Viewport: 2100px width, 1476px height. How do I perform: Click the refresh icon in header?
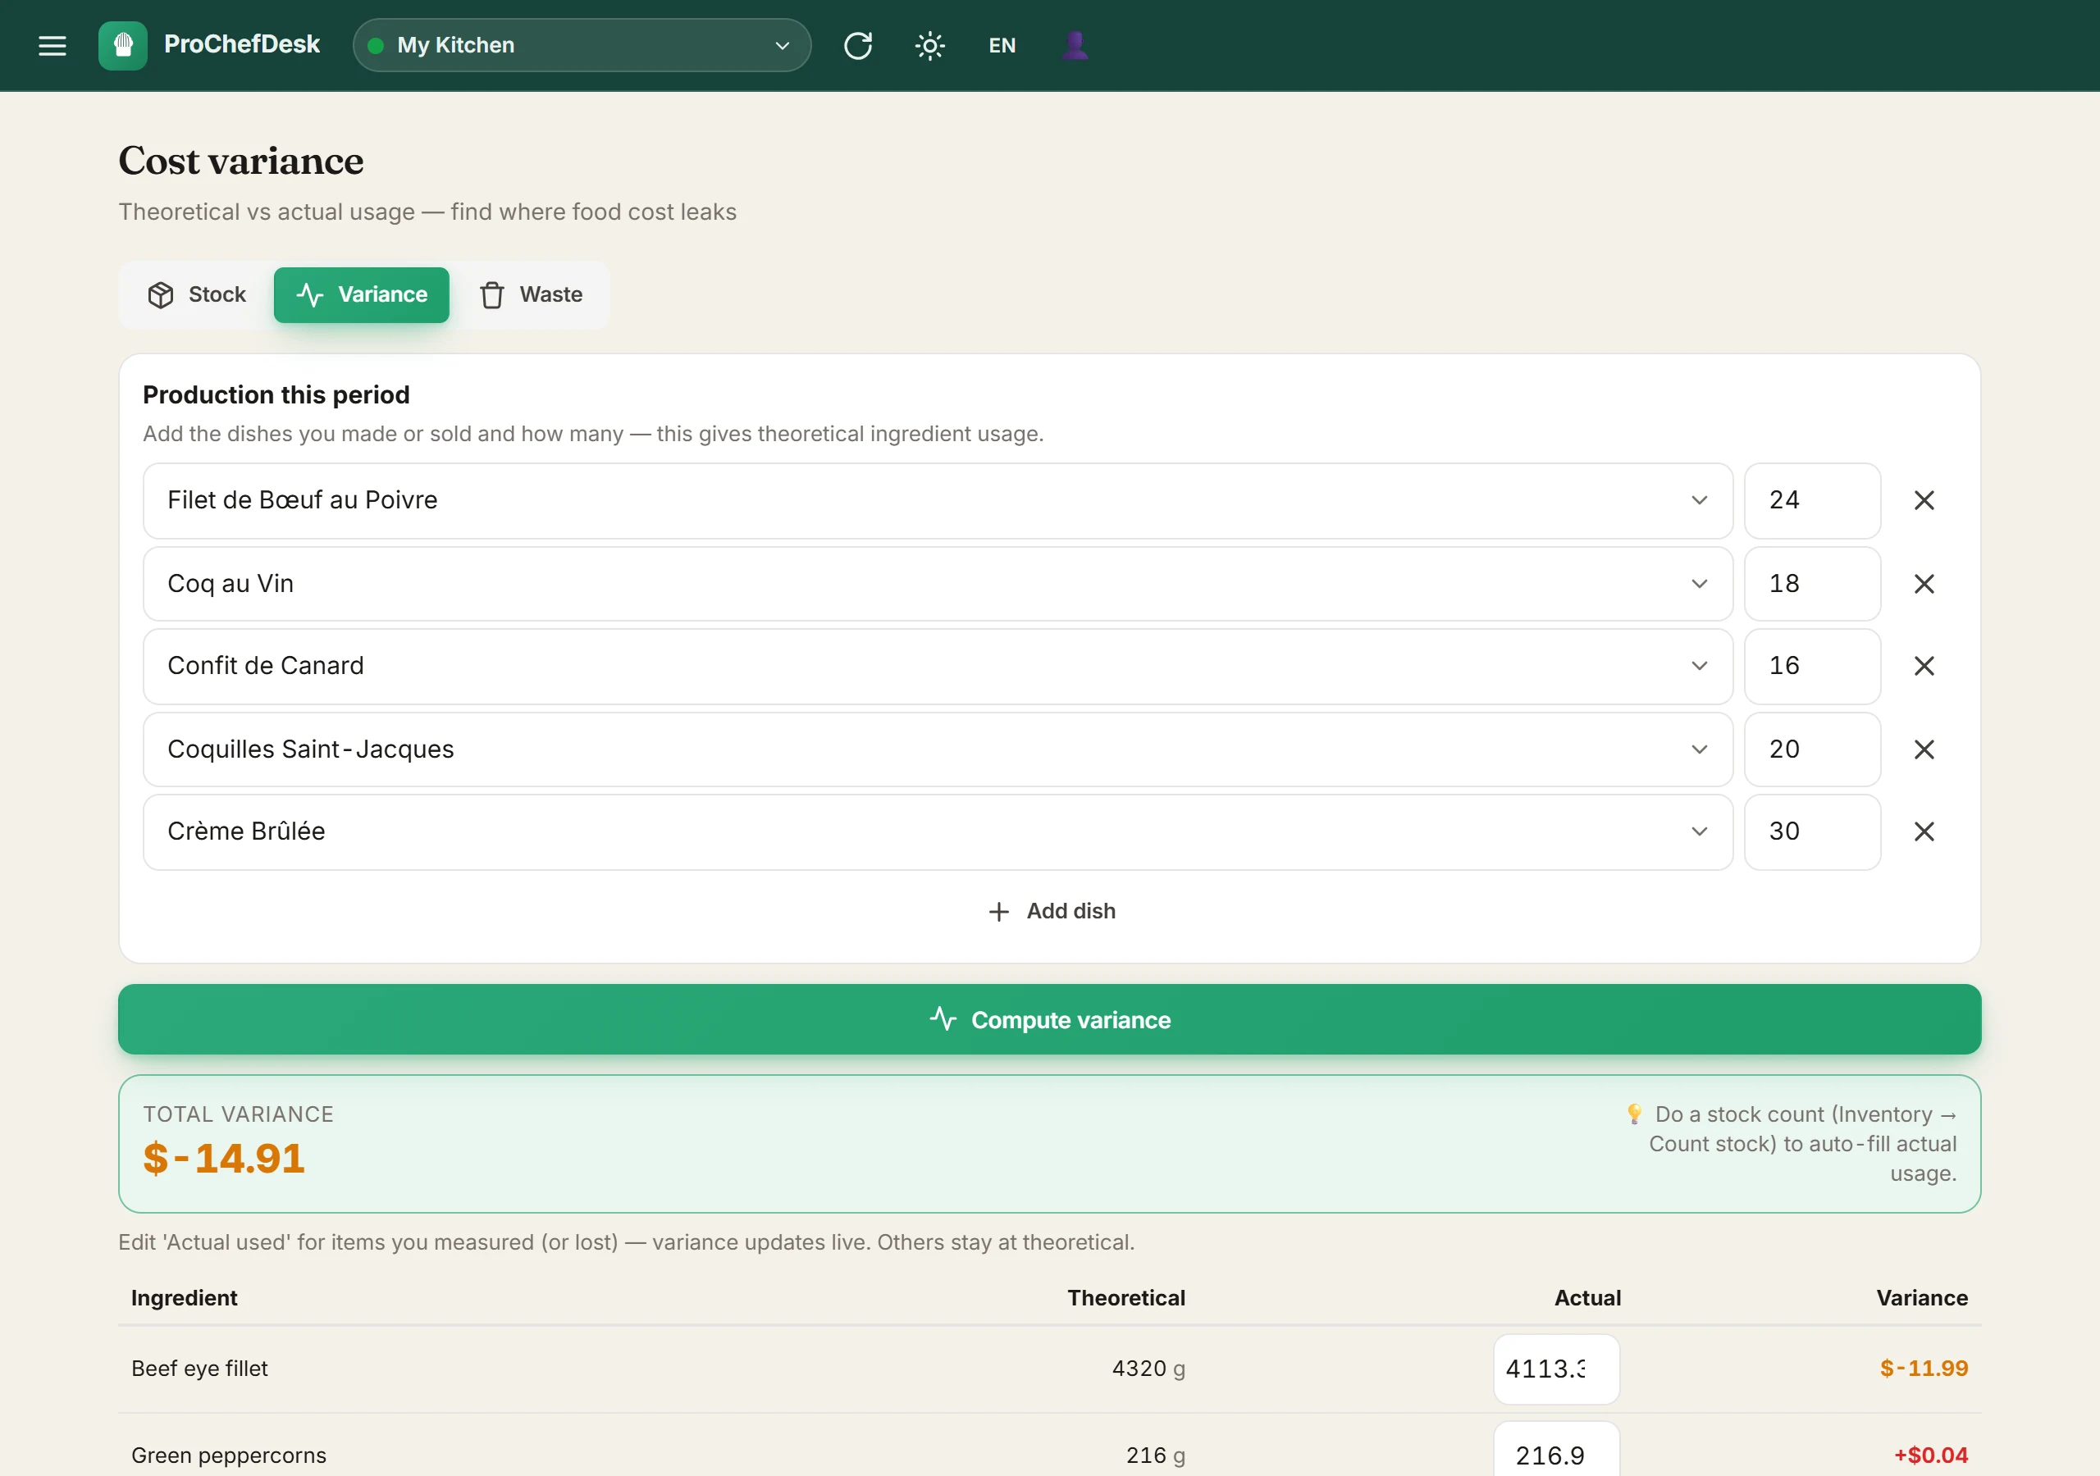click(857, 46)
